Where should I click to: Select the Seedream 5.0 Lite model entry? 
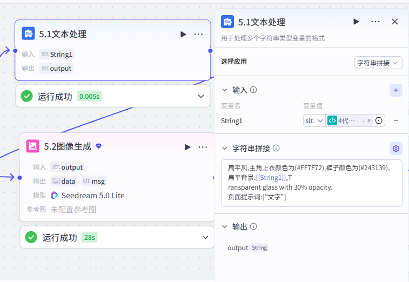[88, 196]
